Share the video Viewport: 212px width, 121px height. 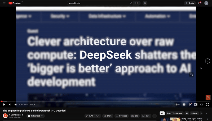(x=108, y=116)
